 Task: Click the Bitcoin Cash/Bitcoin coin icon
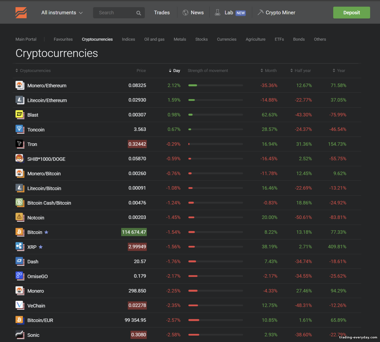pyautogui.click(x=20, y=203)
